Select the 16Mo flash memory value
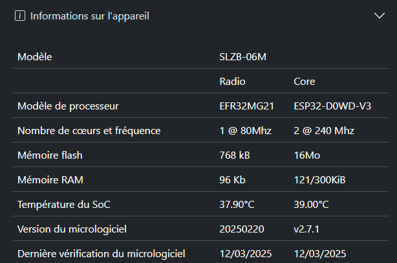The image size is (397, 263). (307, 155)
